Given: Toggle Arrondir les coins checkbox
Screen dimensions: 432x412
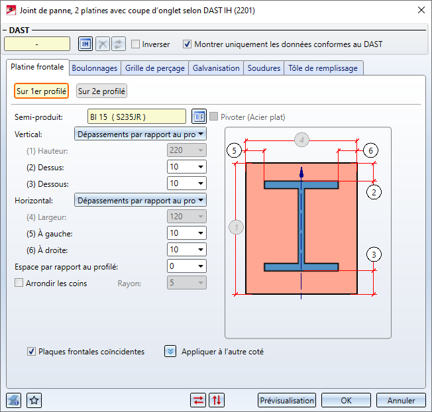Looking at the screenshot, I should [x=19, y=283].
